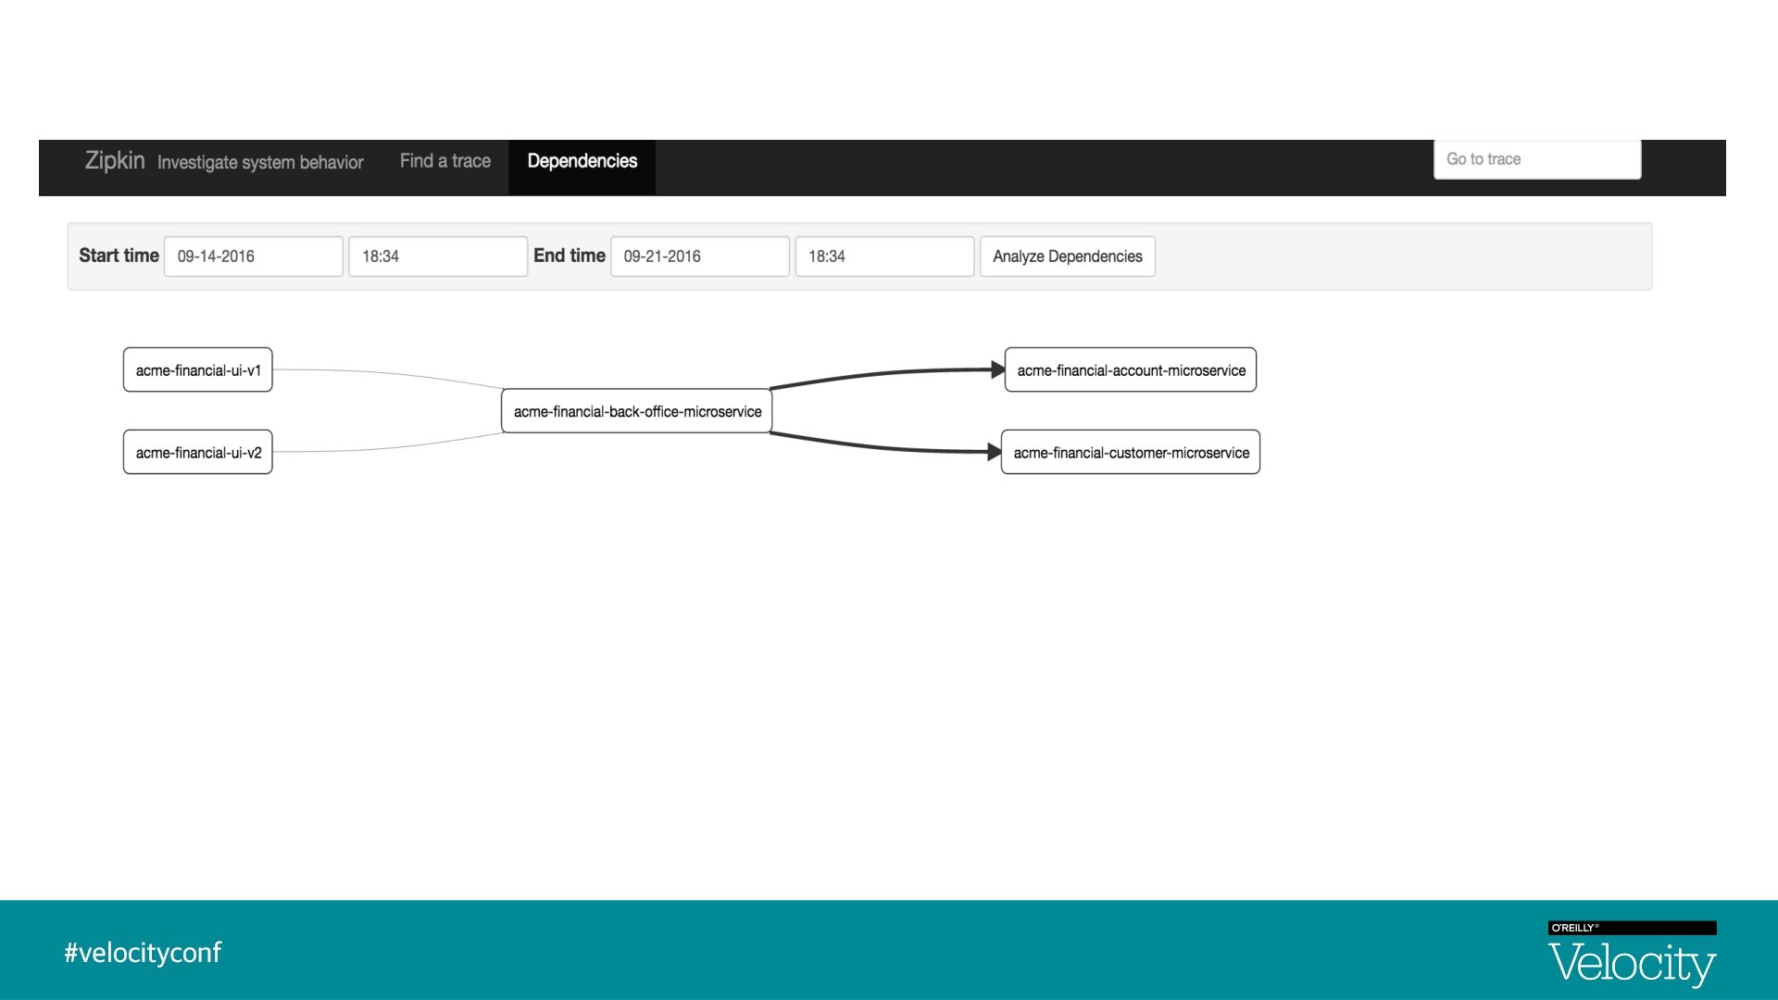Viewport: 1778px width, 1000px height.
Task: Click the Zipkin brand logo text
Action: coord(115,160)
